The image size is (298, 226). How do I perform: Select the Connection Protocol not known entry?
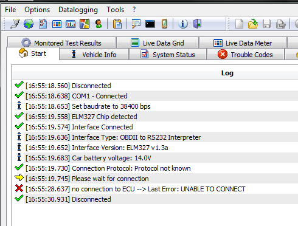point(155,168)
